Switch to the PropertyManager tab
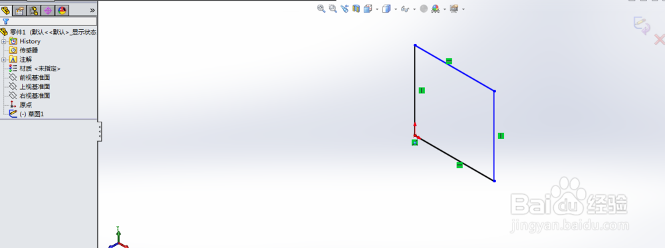The image size is (665, 248). coord(19,10)
